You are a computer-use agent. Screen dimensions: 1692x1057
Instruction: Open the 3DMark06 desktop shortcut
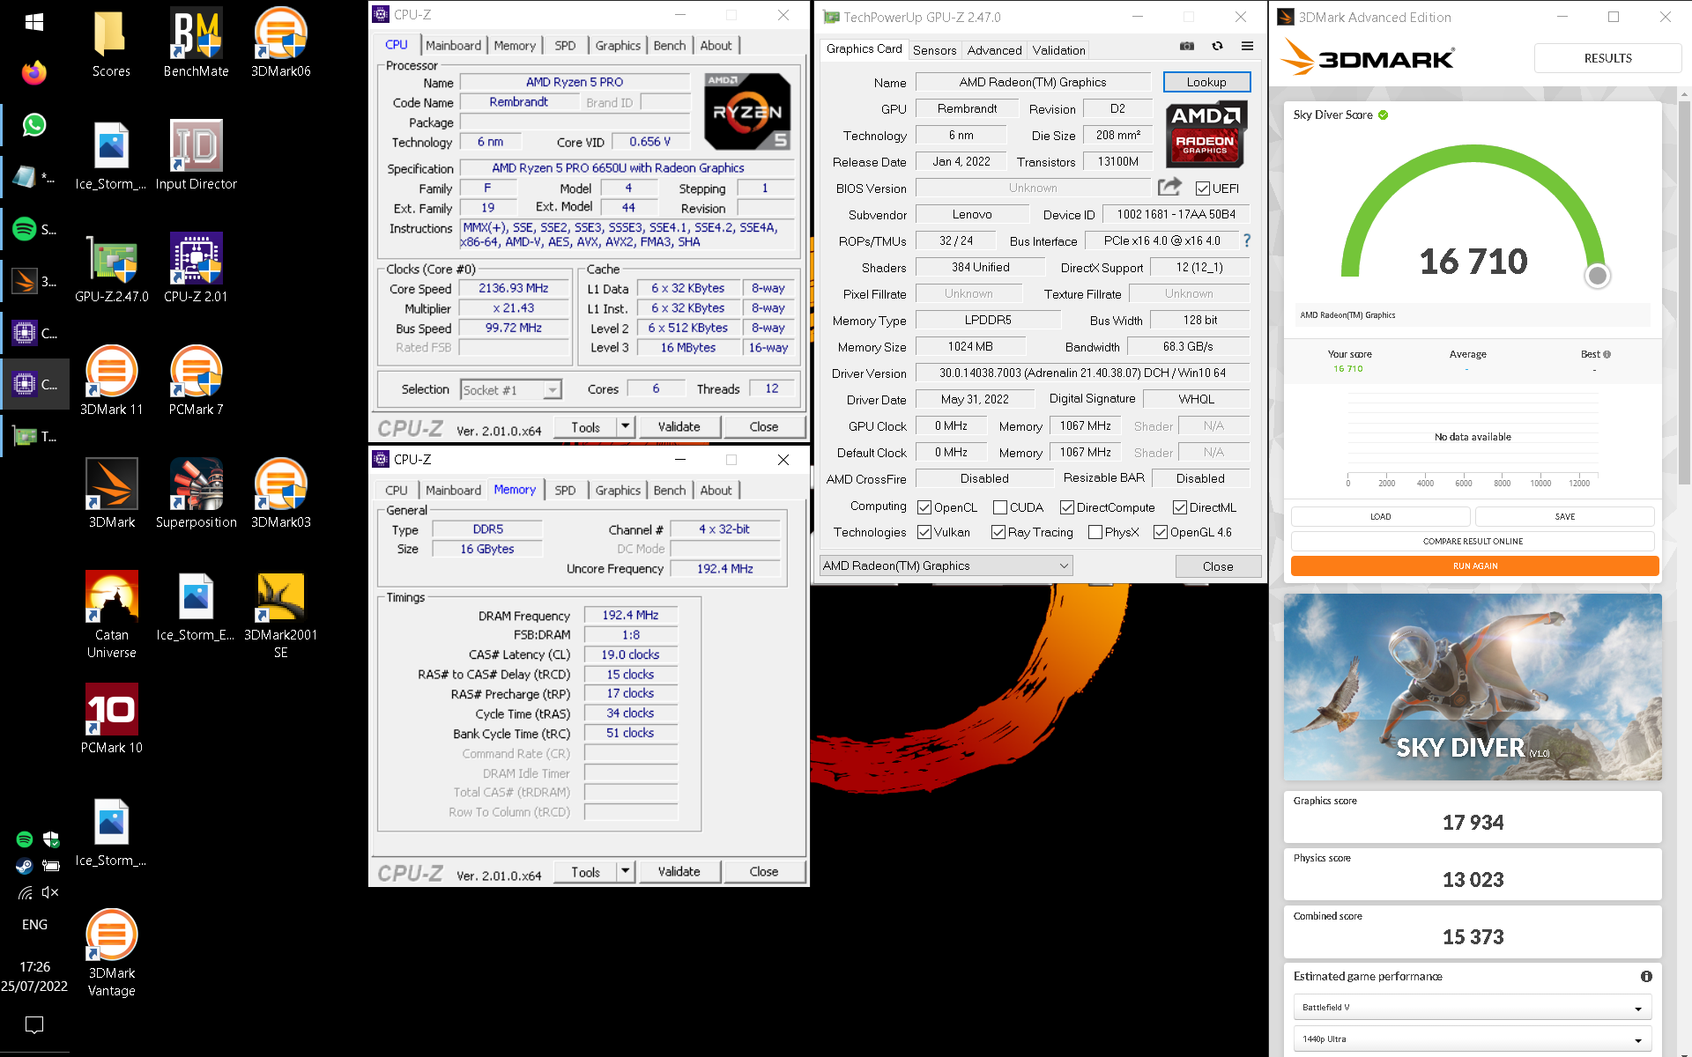tap(280, 42)
